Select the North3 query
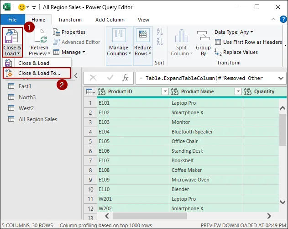 pyautogui.click(x=27, y=97)
